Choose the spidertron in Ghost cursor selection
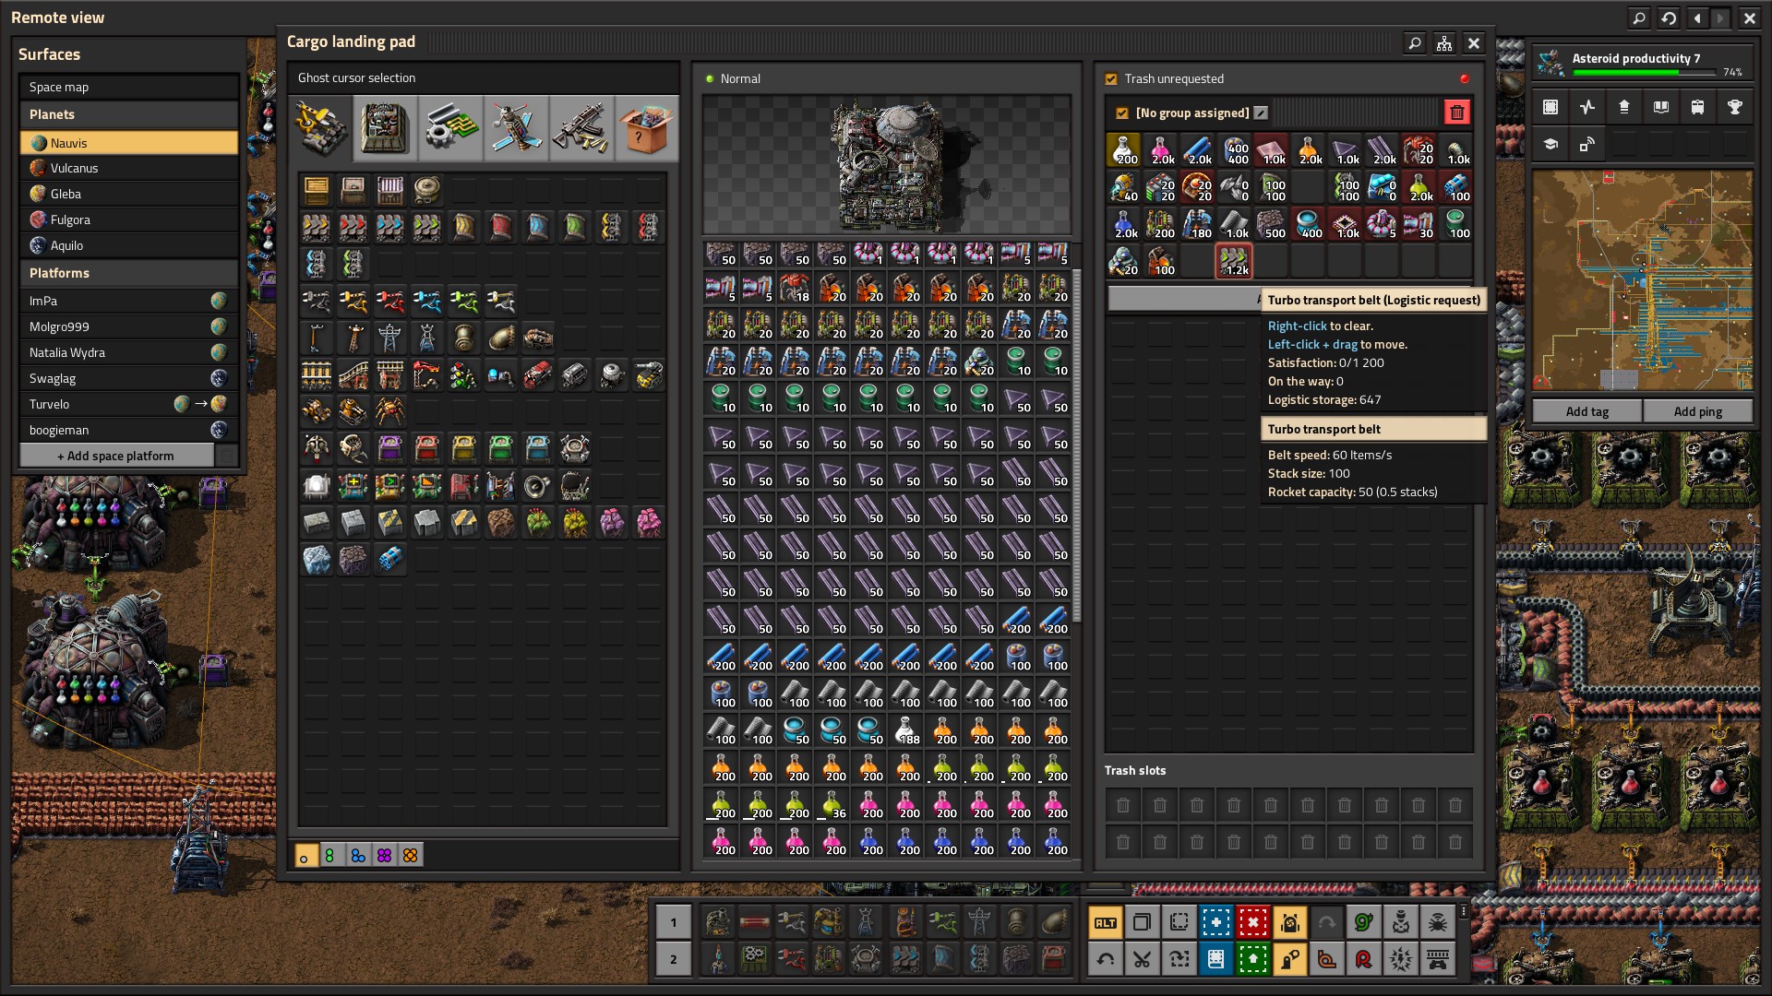The image size is (1772, 996). [390, 411]
